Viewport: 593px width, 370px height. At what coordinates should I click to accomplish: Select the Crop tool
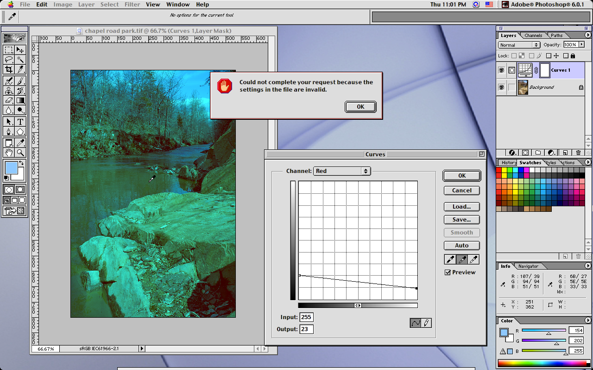(x=9, y=69)
